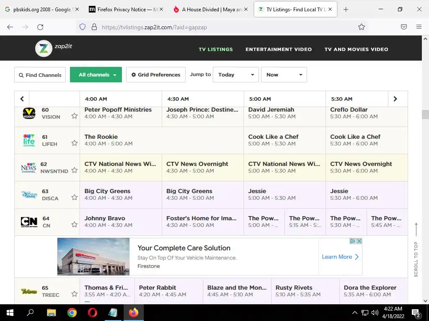
Task: Favorite channel 62 NWSNTHD star
Action: pos(75,170)
